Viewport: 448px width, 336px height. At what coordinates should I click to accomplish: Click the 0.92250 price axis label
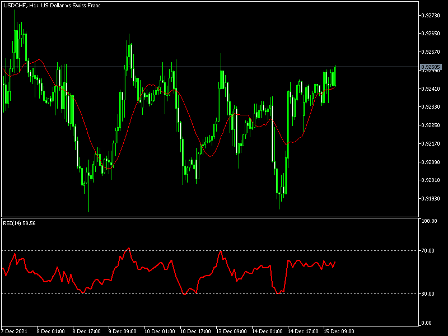pyautogui.click(x=431, y=125)
